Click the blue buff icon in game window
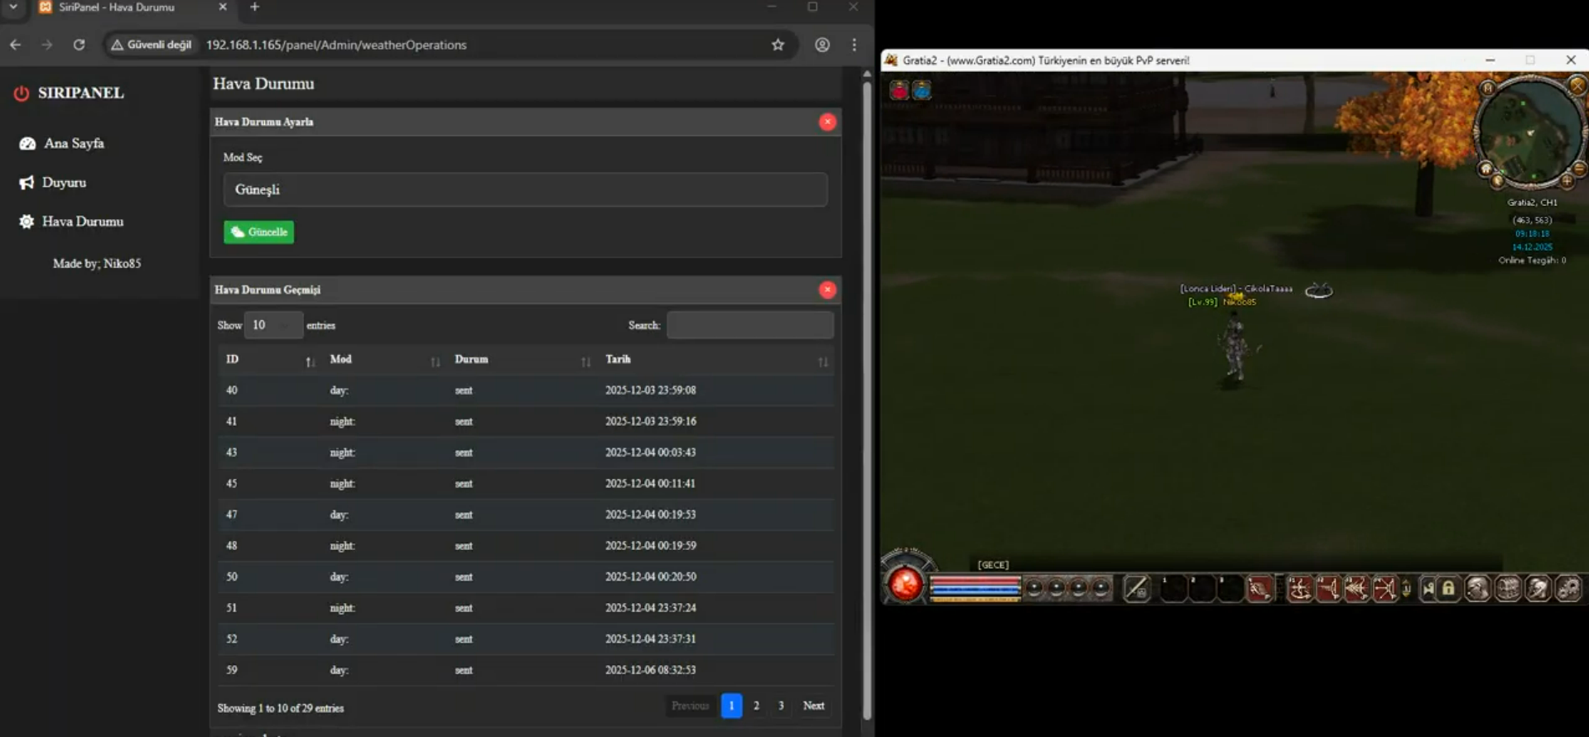 [x=922, y=89]
